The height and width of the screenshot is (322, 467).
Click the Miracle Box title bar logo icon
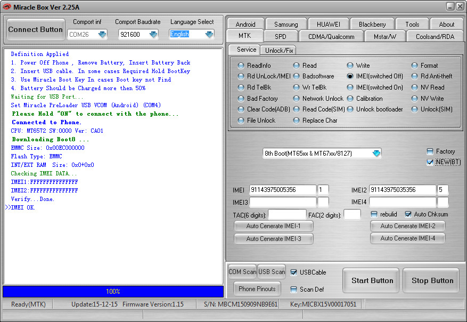(6, 6)
